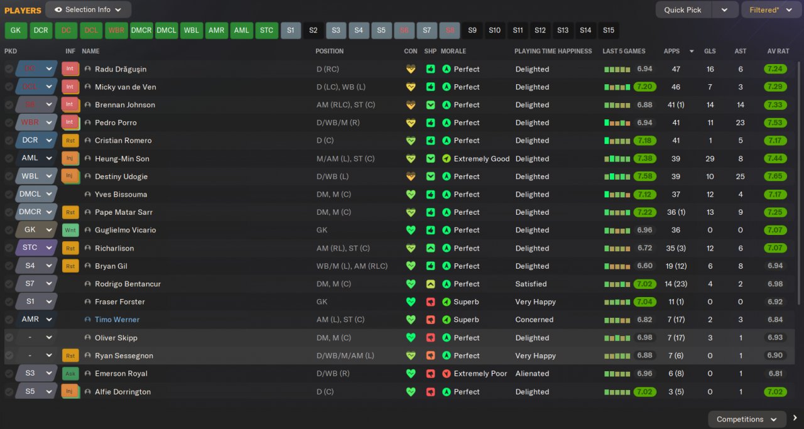This screenshot has width=804, height=429.
Task: Click the Int status icon for Radu Drăgușin
Action: click(x=70, y=69)
